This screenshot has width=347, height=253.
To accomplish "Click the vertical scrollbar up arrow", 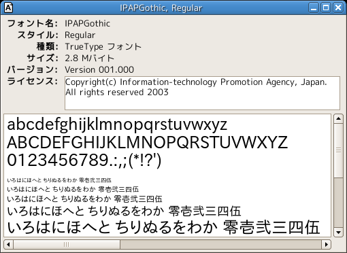I will [338, 118].
